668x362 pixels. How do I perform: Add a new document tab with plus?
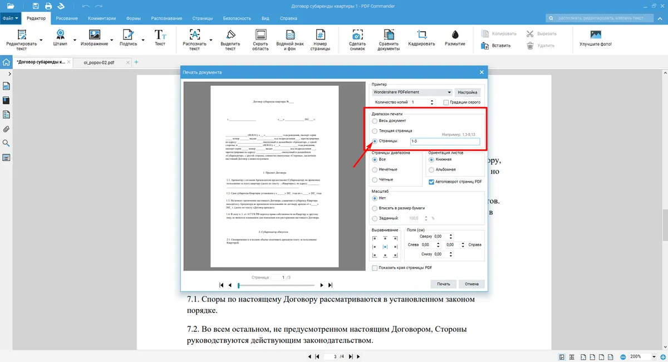pos(136,62)
